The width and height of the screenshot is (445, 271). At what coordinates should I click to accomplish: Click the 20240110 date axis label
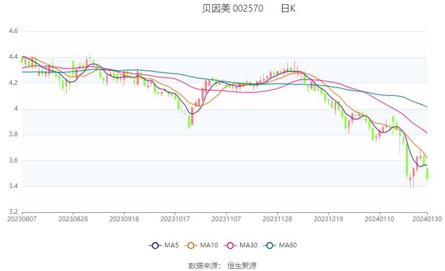click(x=380, y=219)
